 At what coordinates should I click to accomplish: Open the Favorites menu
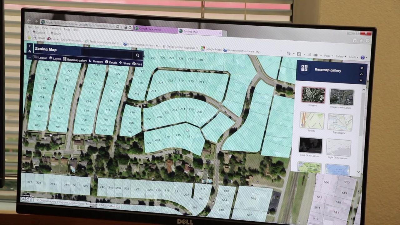55,28
